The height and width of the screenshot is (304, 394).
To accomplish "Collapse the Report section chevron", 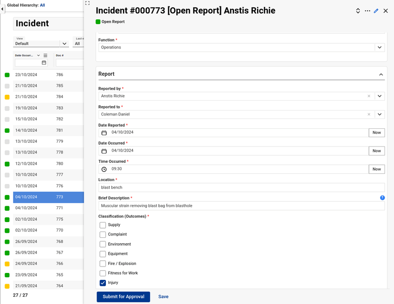I will pyautogui.click(x=381, y=74).
